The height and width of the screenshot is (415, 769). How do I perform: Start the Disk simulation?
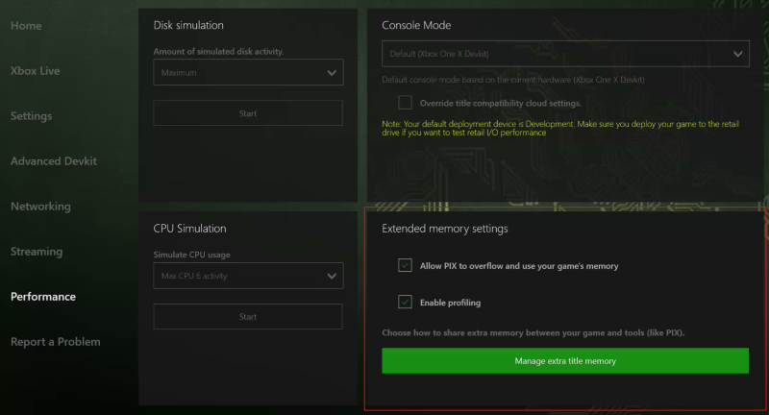click(248, 113)
